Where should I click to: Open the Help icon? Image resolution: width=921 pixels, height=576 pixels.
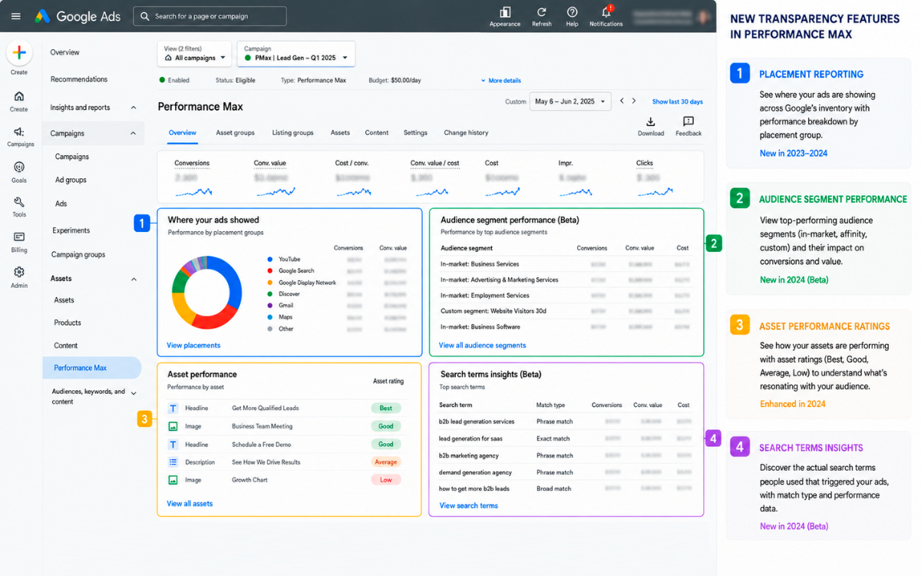572,12
